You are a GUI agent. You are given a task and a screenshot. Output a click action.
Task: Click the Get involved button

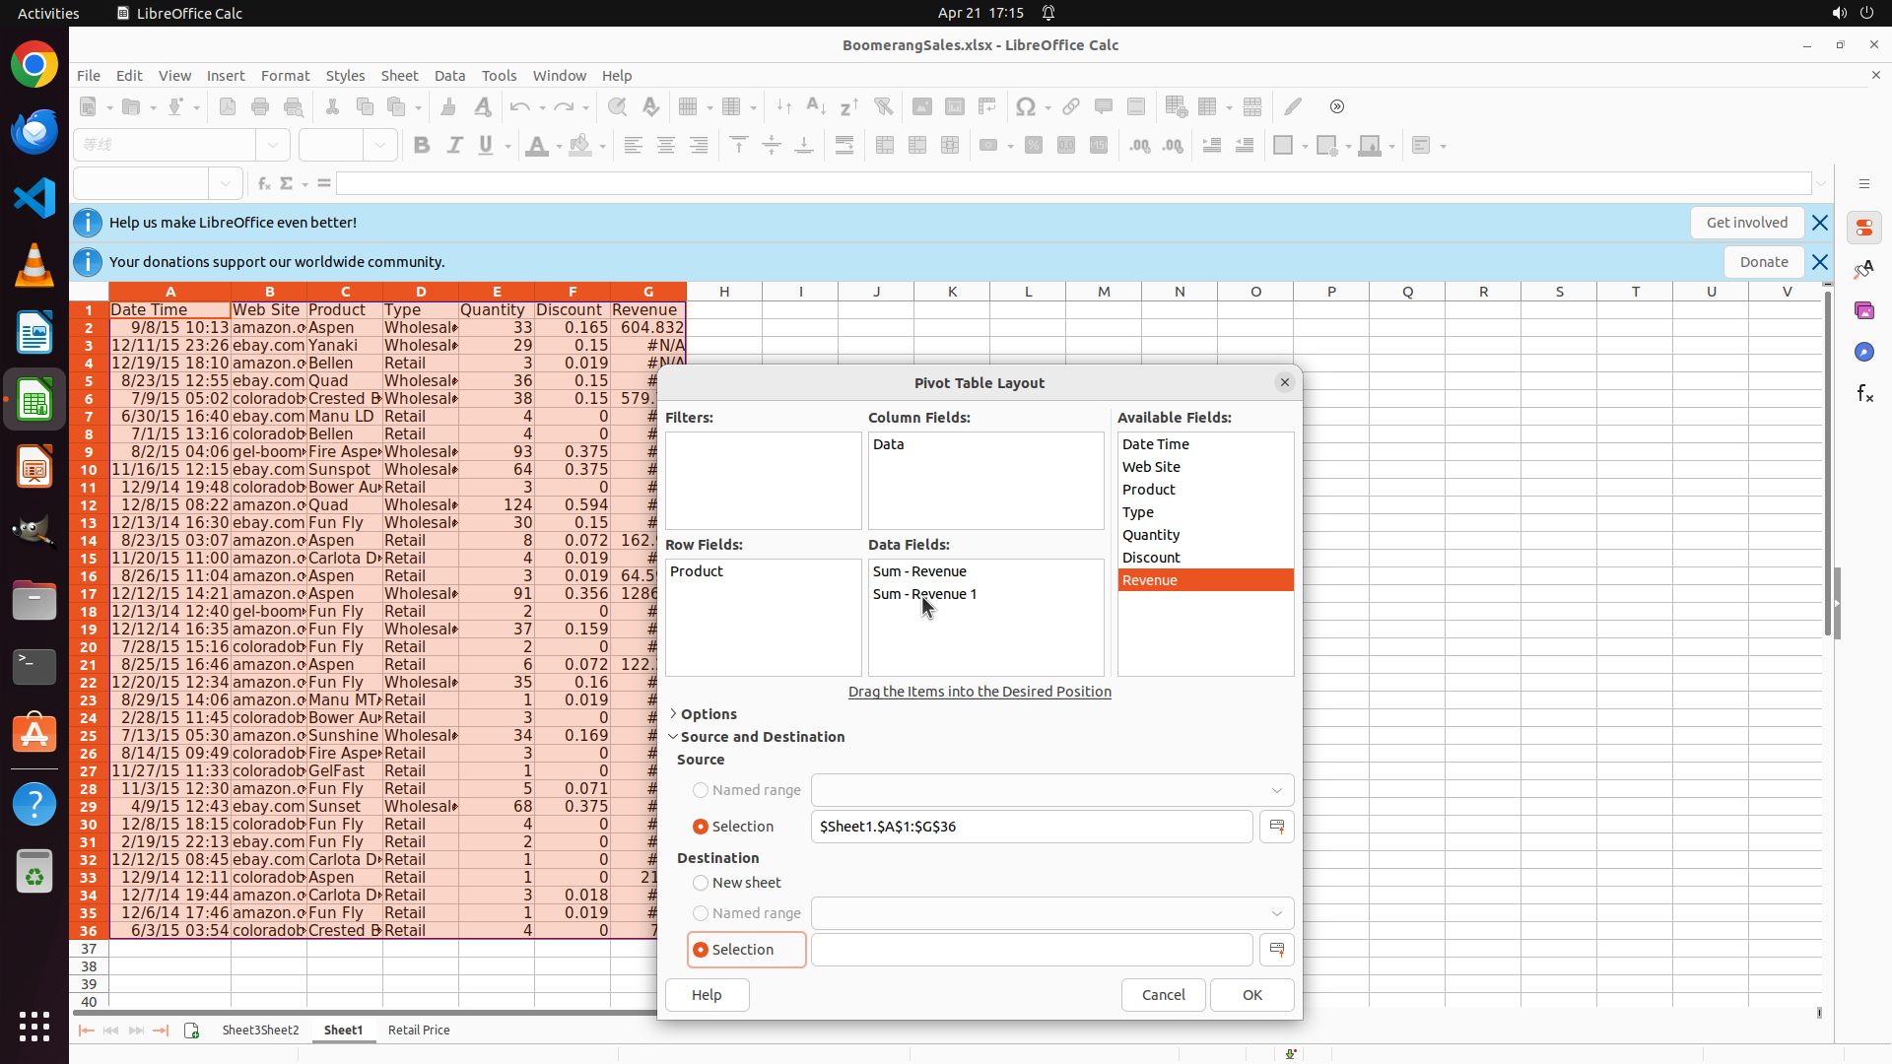pyautogui.click(x=1746, y=223)
